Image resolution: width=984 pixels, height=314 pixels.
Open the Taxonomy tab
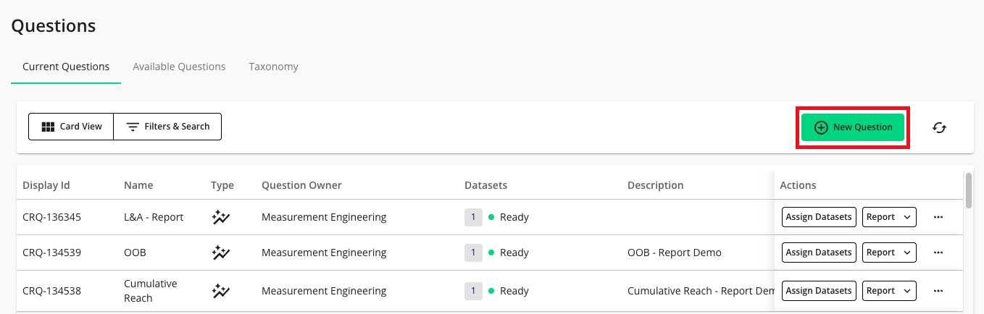point(273,67)
